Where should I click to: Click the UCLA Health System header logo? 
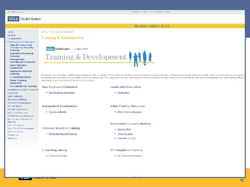24,19
